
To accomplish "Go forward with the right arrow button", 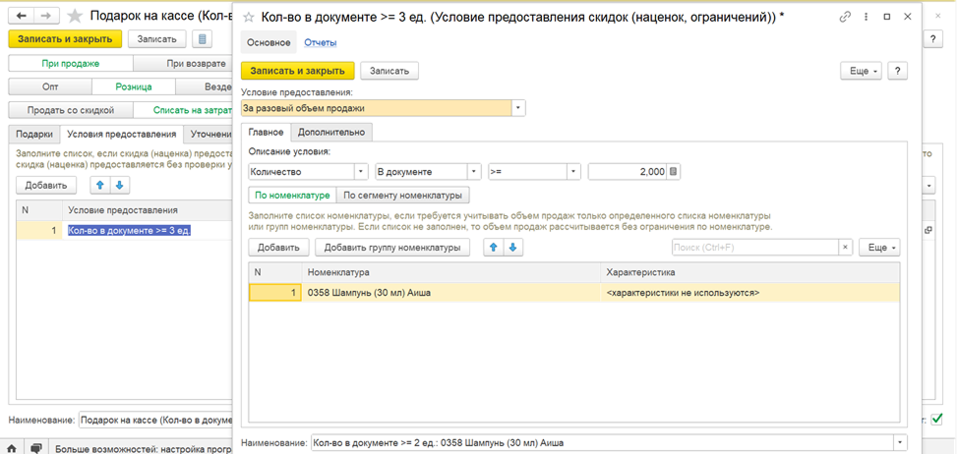I will (46, 16).
